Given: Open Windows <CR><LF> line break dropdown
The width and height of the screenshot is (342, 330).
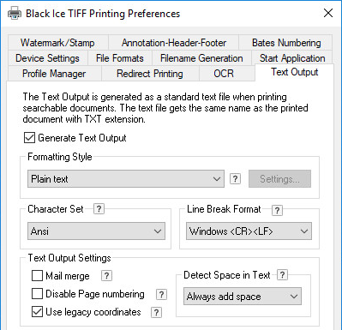Looking at the screenshot, I should [x=249, y=231].
